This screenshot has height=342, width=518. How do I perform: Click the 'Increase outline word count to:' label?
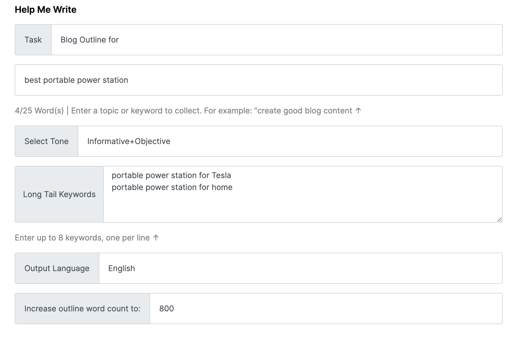tap(82, 309)
